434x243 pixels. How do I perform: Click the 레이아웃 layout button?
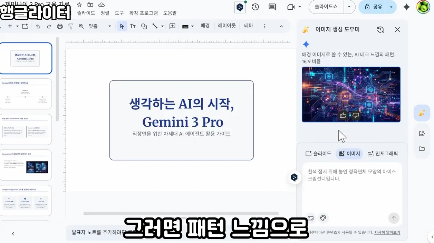(x=227, y=26)
